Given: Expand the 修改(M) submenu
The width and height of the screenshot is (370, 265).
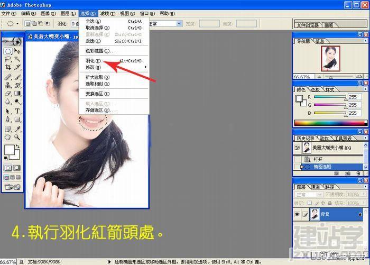Looking at the screenshot, I should click(114, 67).
